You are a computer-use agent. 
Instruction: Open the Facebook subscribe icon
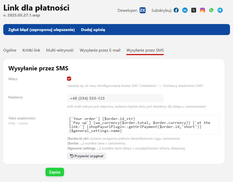click(x=176, y=10)
